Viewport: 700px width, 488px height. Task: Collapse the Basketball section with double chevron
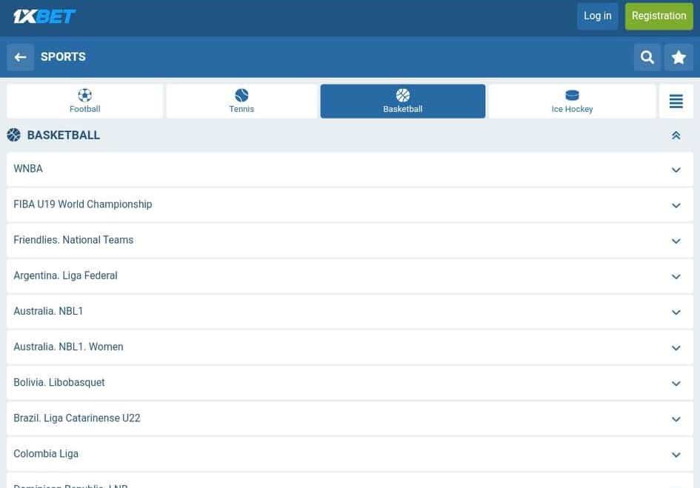tap(676, 136)
